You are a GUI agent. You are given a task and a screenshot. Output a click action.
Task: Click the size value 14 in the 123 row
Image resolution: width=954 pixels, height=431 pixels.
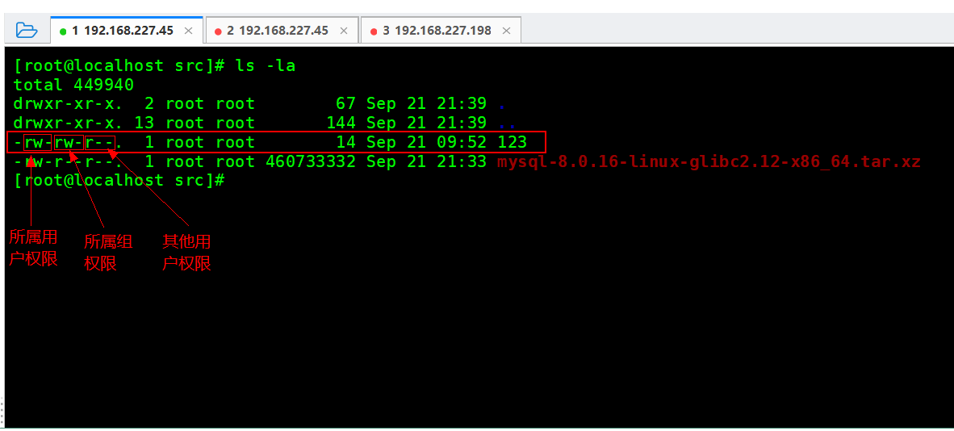pos(345,143)
